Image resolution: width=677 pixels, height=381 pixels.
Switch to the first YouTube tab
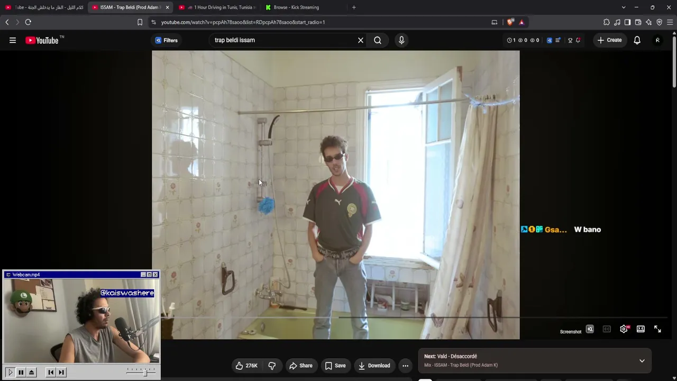(x=44, y=7)
